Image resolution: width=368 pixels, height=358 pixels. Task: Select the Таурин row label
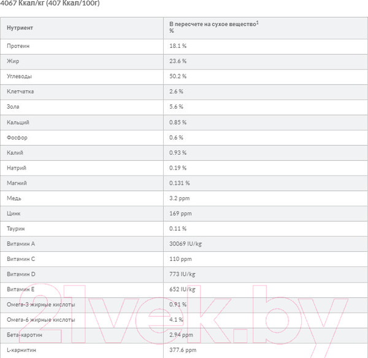coord(17,228)
